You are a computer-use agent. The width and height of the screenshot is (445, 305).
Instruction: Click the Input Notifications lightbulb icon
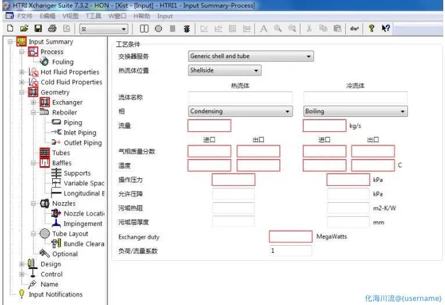21,294
